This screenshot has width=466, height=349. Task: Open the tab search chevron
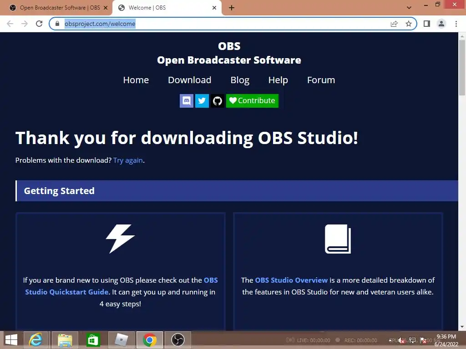click(409, 8)
